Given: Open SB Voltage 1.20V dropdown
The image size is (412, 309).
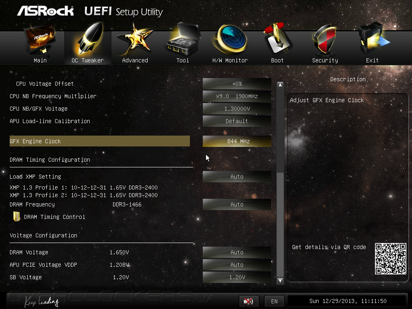Looking at the screenshot, I should 237,277.
